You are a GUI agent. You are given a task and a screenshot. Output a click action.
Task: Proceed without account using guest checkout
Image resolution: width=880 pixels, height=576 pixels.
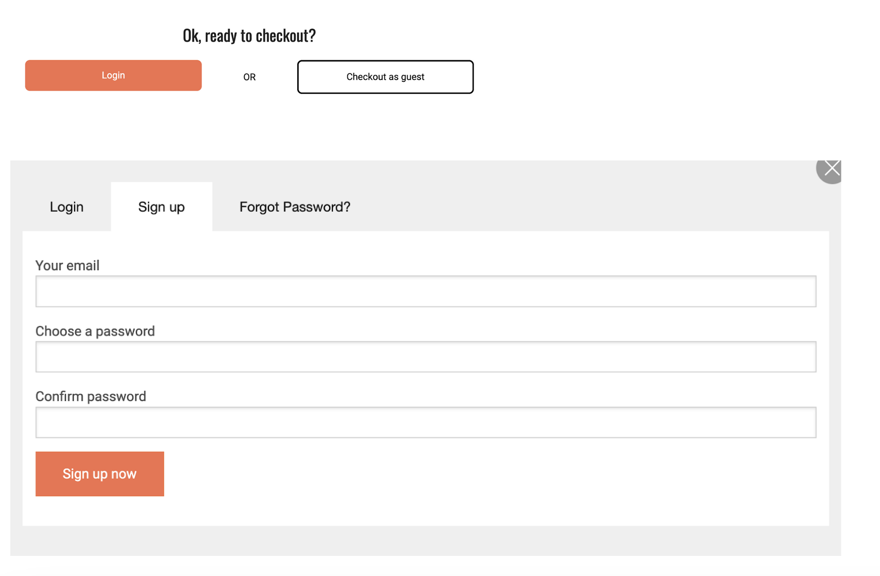pyautogui.click(x=385, y=77)
